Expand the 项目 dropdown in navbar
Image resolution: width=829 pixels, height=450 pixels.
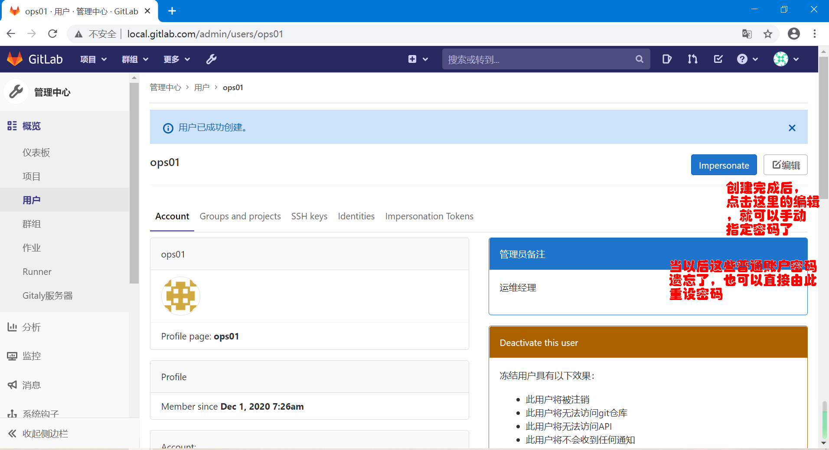click(93, 59)
